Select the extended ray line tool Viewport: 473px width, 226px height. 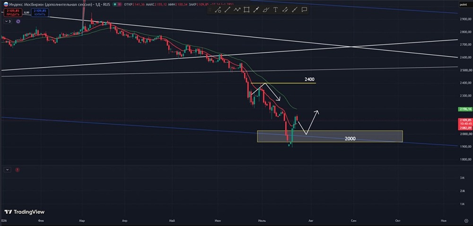pyautogui.click(x=294, y=9)
